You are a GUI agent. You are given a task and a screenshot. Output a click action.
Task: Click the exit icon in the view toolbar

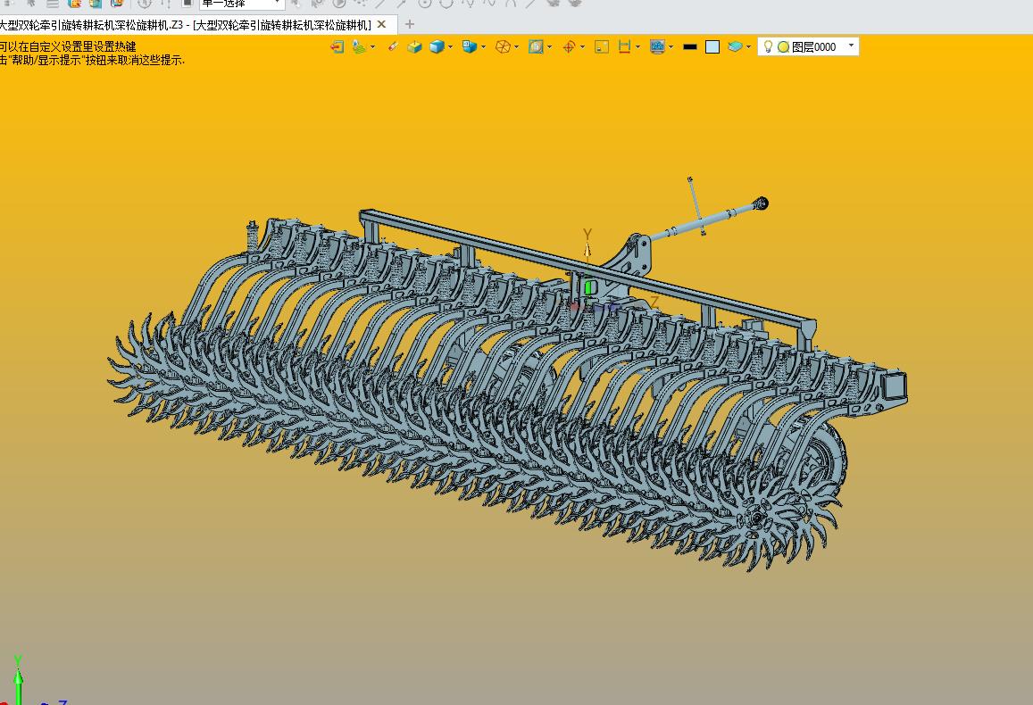[337, 46]
